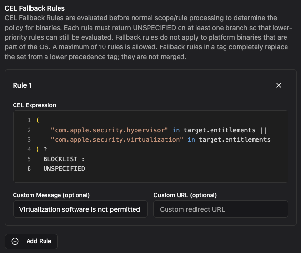Click the UNSPECIFIED keyword on line 6
The image size is (301, 253).
click(x=64, y=169)
